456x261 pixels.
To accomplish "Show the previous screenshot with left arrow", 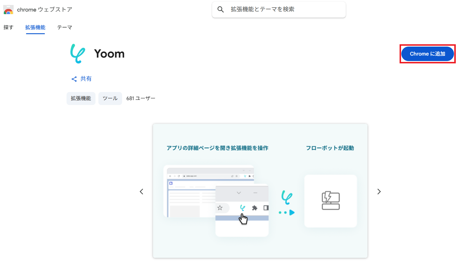I will (x=141, y=192).
